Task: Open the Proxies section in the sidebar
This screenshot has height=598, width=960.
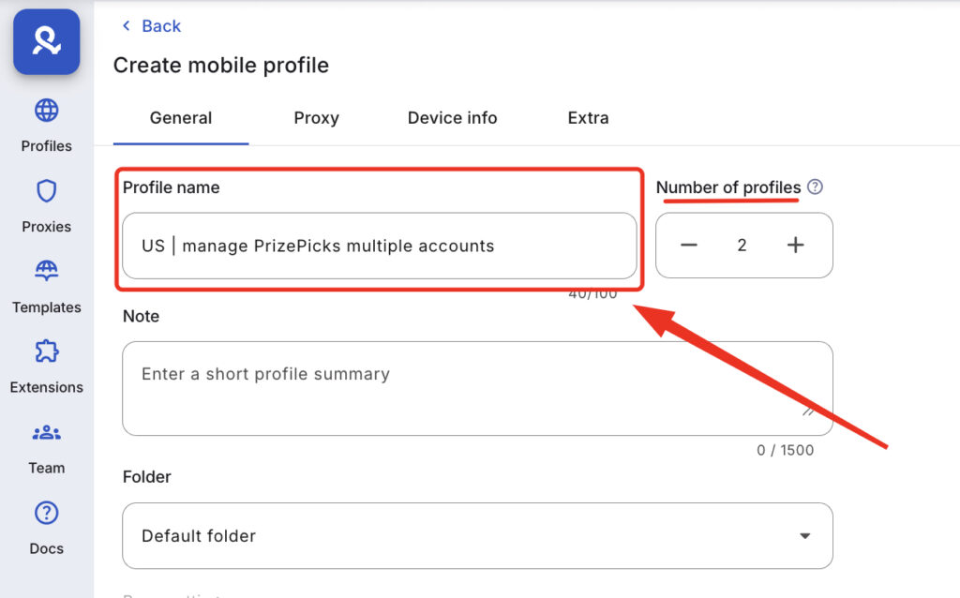Action: 45,206
